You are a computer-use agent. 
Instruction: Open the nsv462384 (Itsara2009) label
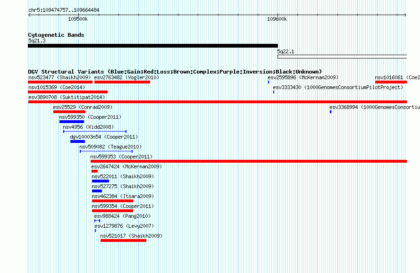tap(123, 196)
